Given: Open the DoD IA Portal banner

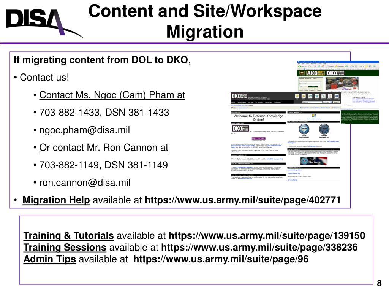Looking at the screenshot, I should pos(313,161).
